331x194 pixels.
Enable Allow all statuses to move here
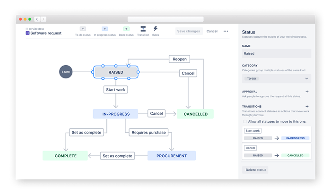[245, 121]
